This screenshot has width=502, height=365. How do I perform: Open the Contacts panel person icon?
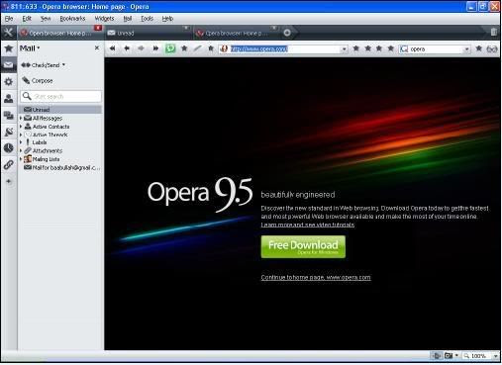click(x=9, y=98)
